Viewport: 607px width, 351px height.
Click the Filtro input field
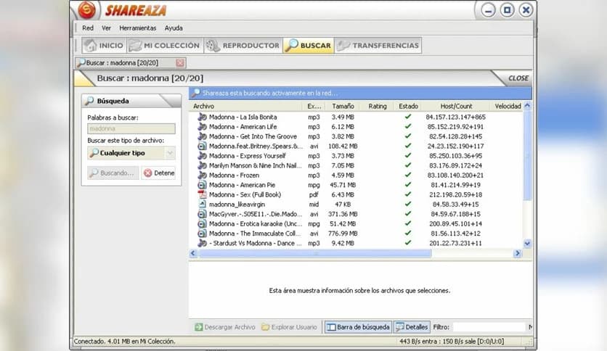(489, 327)
